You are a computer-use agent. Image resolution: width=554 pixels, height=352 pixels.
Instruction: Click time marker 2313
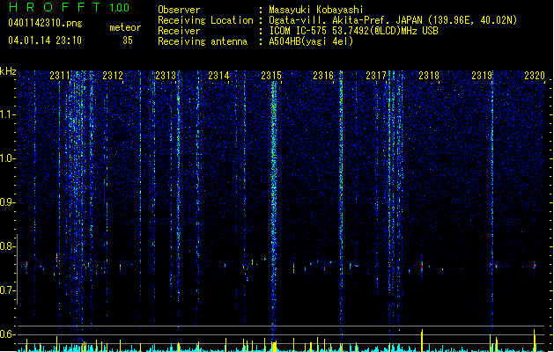[166, 75]
